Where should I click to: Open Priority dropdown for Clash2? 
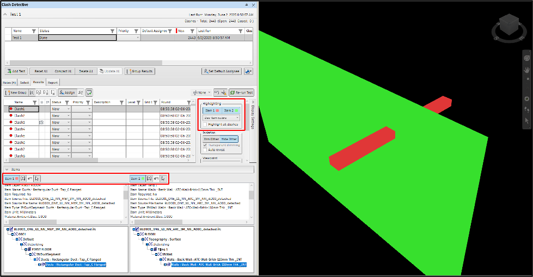[90, 116]
